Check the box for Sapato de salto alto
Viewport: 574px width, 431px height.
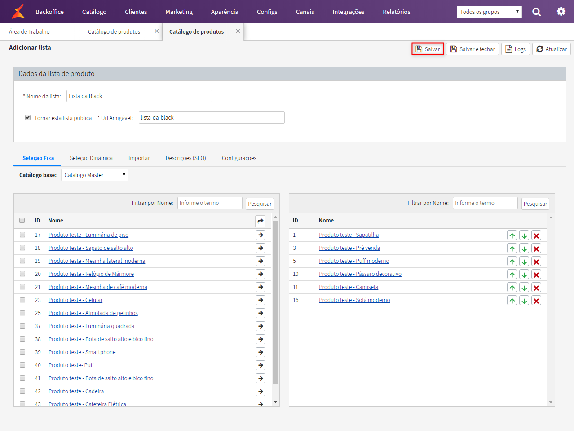point(22,248)
